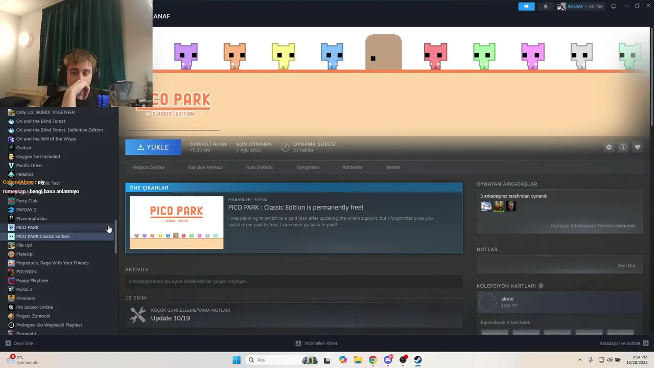654x368 pixels.
Task: Open the Destek tab
Action: 392,167
